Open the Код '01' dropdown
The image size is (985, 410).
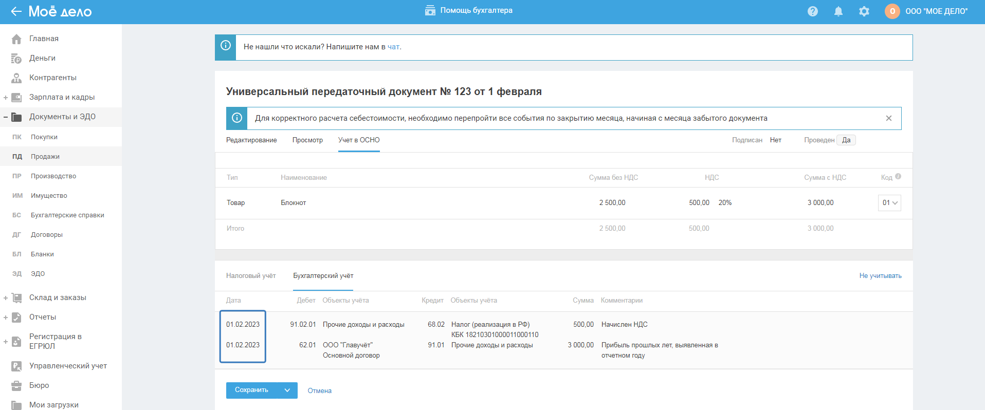tap(889, 203)
